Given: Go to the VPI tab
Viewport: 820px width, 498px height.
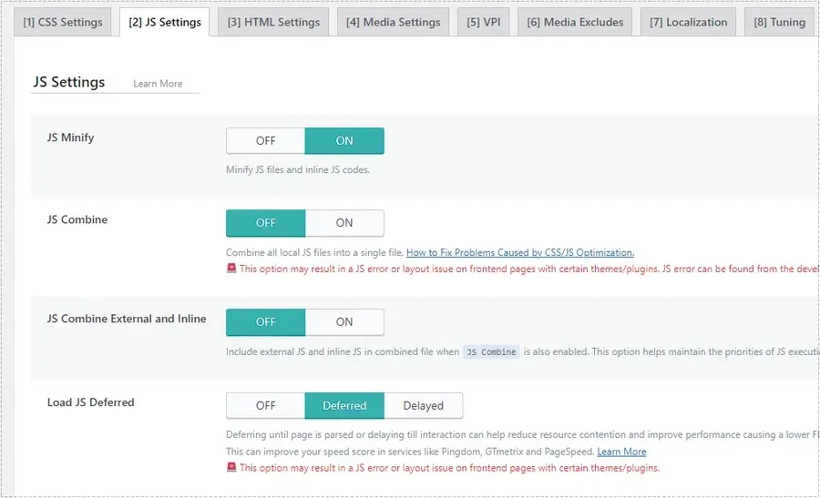Looking at the screenshot, I should pyautogui.click(x=483, y=22).
